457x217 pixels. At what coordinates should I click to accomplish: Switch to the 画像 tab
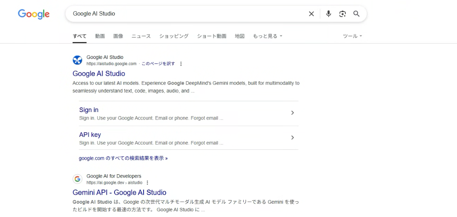pos(118,36)
